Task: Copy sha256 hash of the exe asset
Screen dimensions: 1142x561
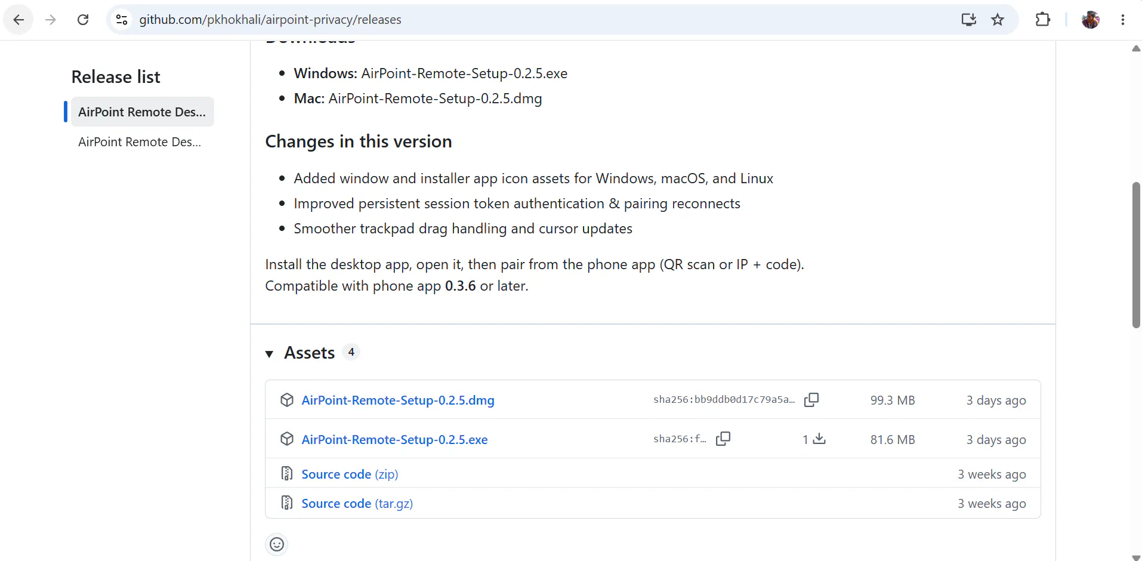Action: click(x=723, y=439)
